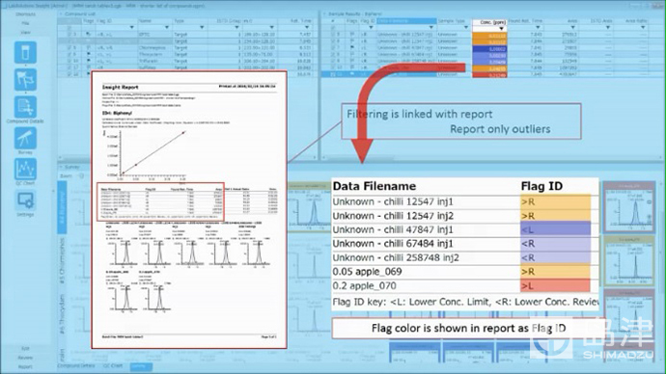Click flag icon in Thiocyclam compound row
666x374 pixels.
(x=89, y=54)
